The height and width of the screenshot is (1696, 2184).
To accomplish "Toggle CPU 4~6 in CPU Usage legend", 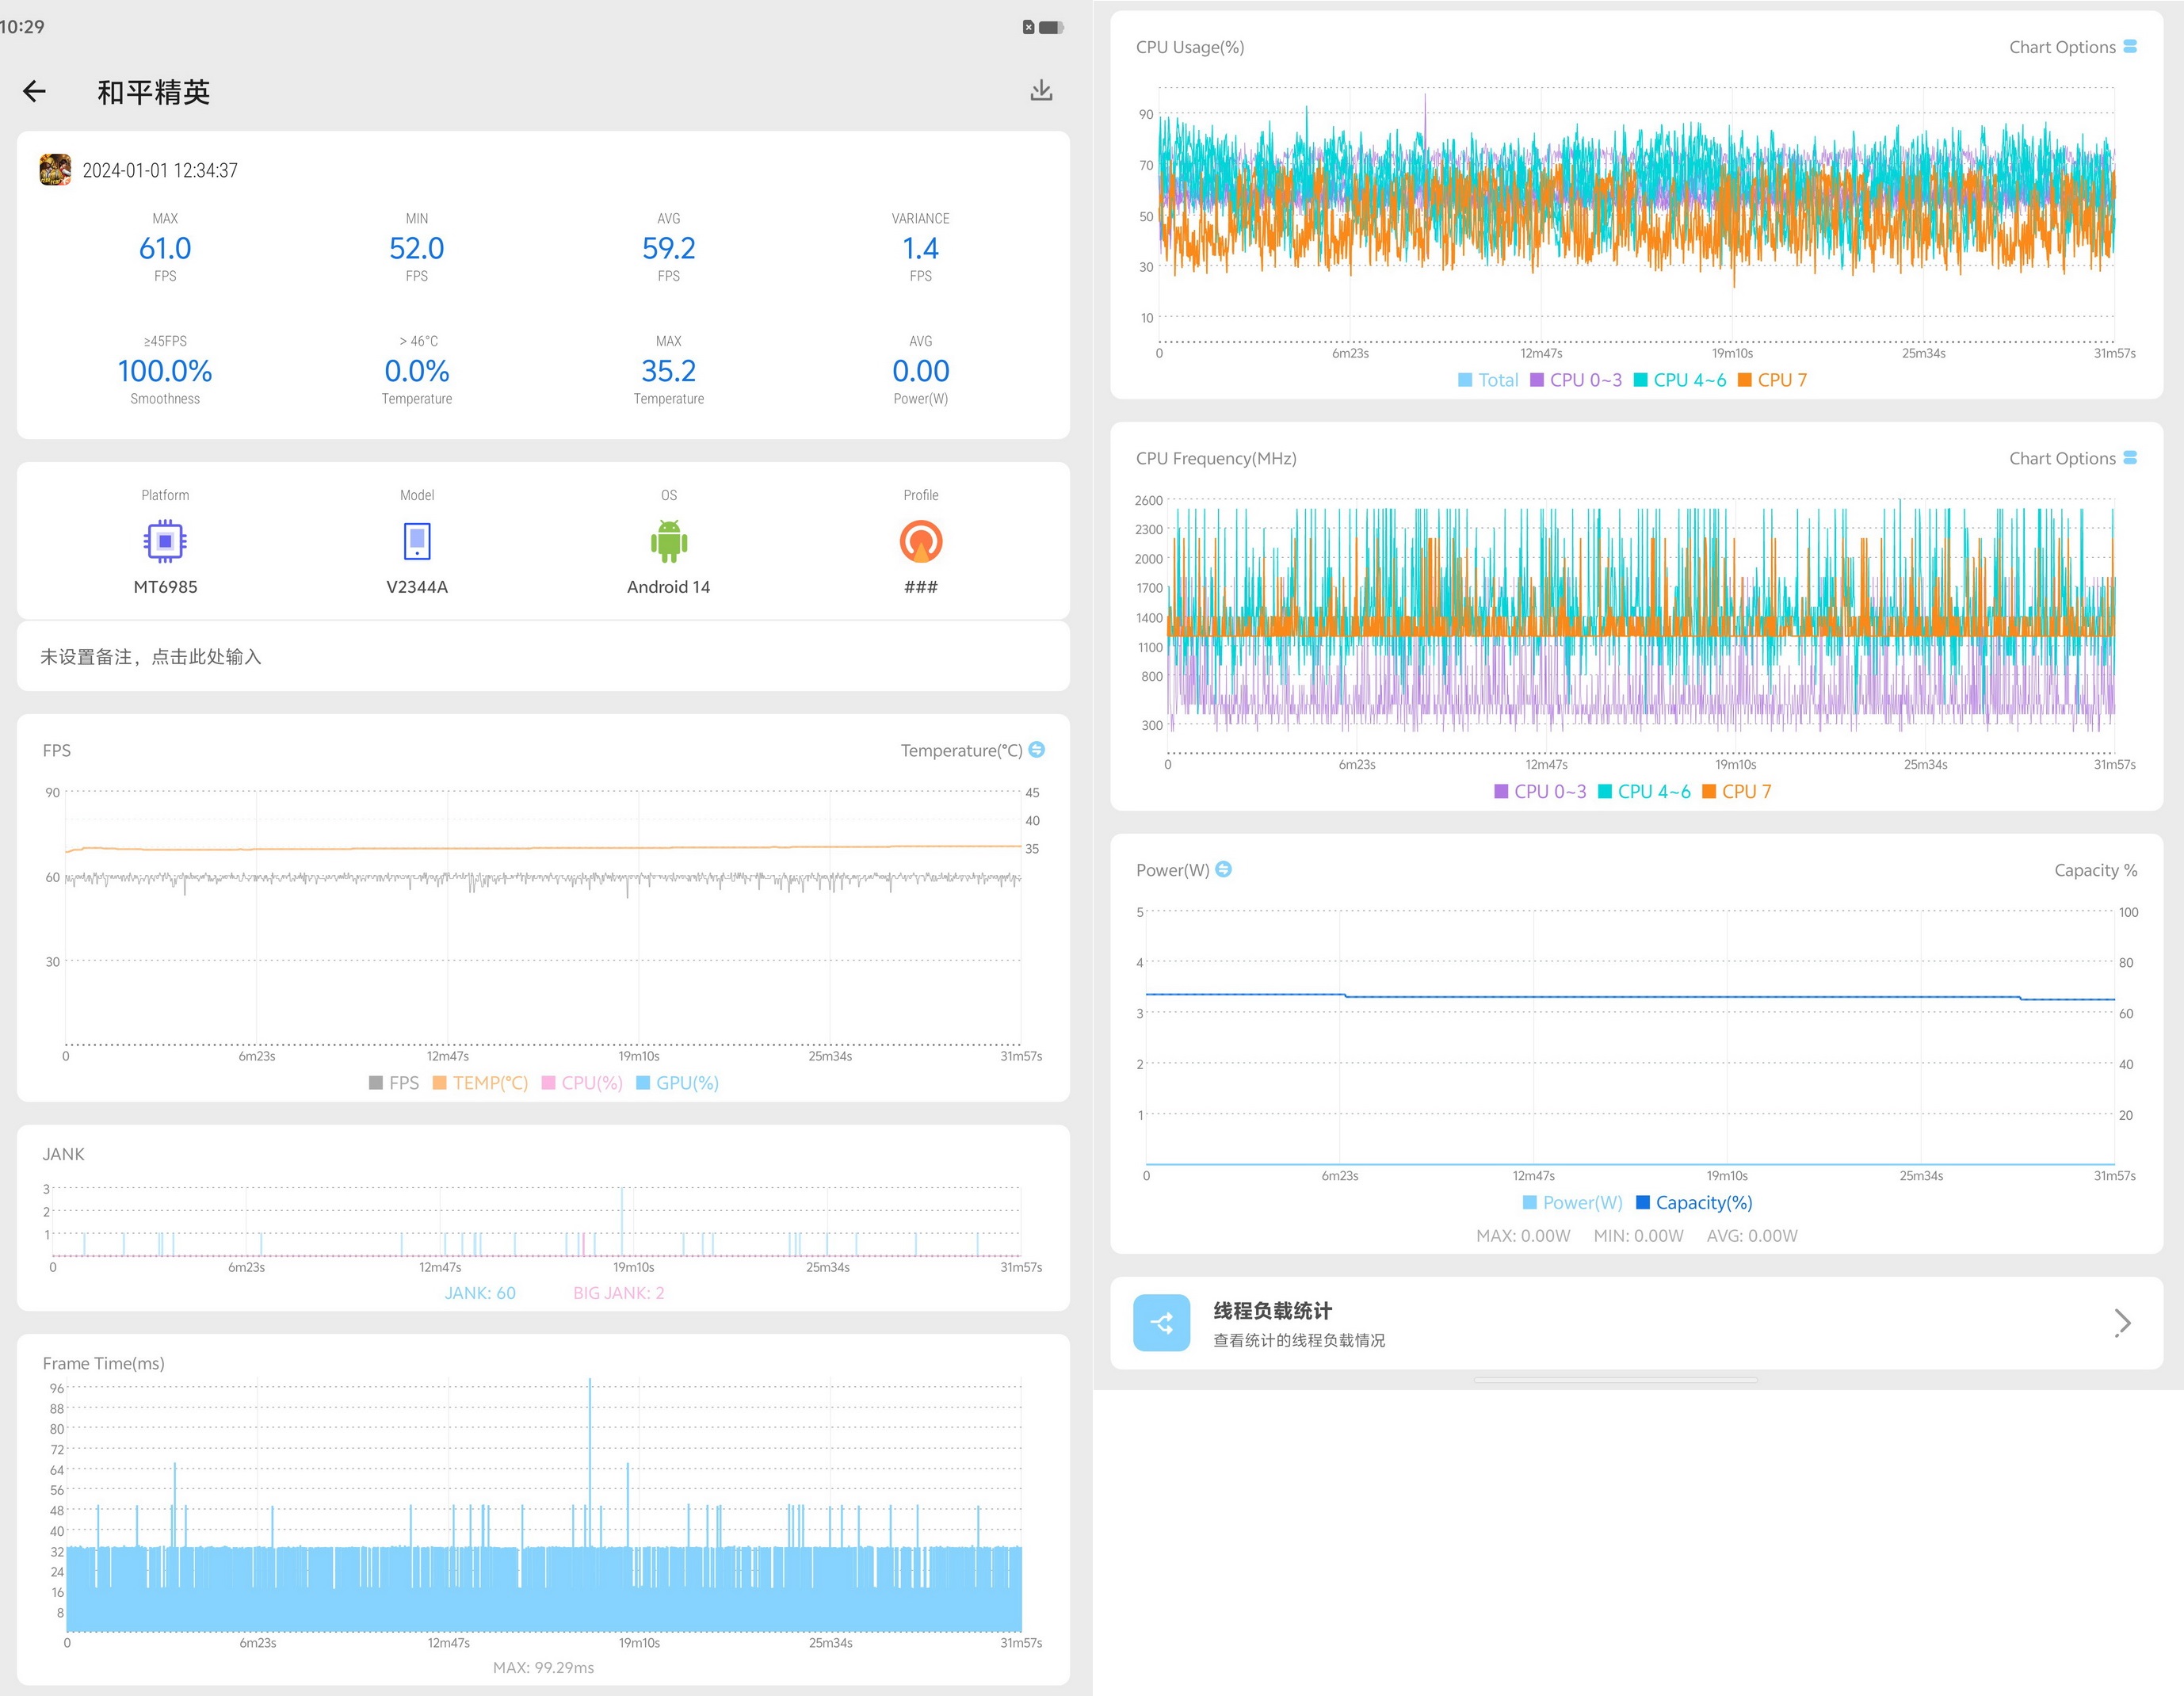I will pyautogui.click(x=1680, y=380).
